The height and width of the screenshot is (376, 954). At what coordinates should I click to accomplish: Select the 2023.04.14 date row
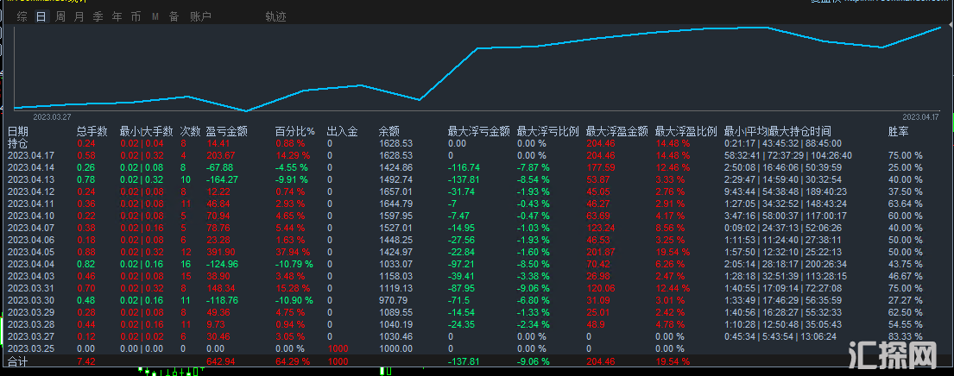pyautogui.click(x=31, y=167)
